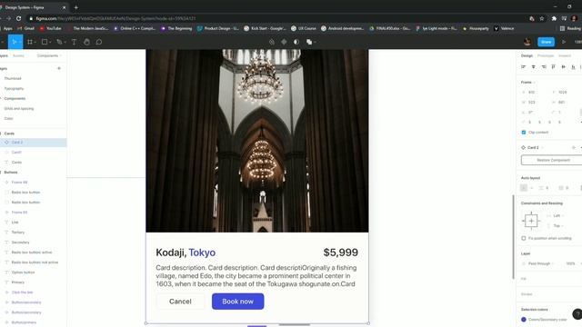Switch to the Assets tab
Image resolution: width=582 pixels, height=327 pixels.
pyautogui.click(x=18, y=55)
